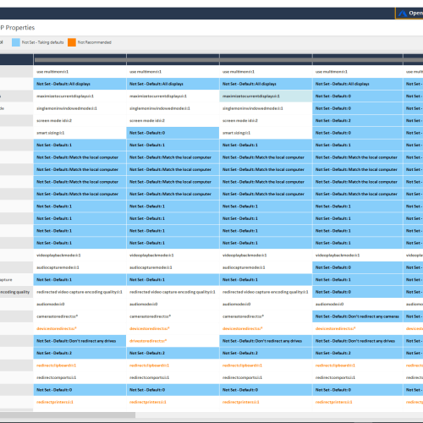Image resolution: width=423 pixels, height=423 pixels.
Task: Select videoplaybackmode:i:1 cell in second column
Action: (x=173, y=255)
